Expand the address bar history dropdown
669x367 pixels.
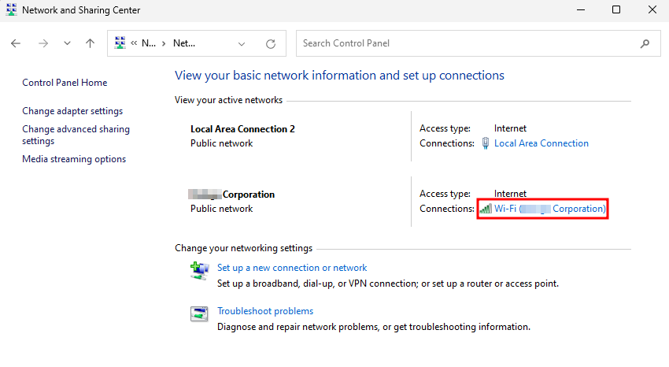click(242, 44)
